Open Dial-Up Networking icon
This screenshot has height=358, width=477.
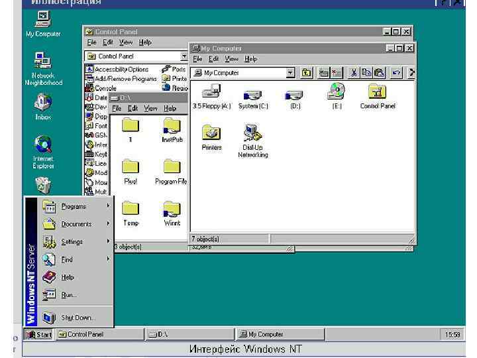click(x=253, y=141)
